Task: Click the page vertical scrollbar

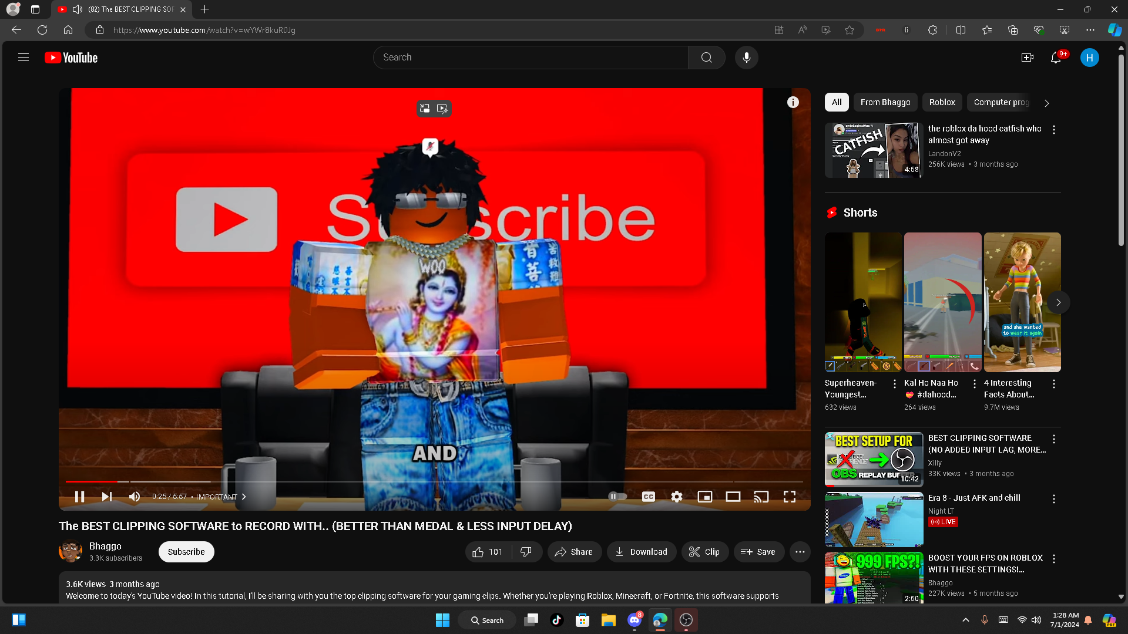Action: 1121,150
